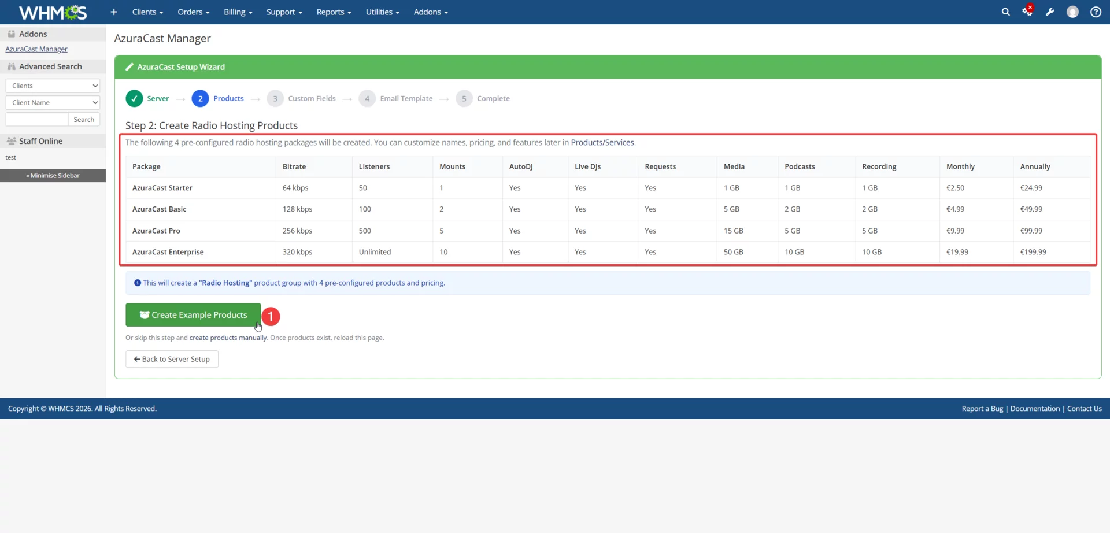Open your account via the avatar icon
Image resolution: width=1110 pixels, height=533 pixels.
[x=1073, y=12]
